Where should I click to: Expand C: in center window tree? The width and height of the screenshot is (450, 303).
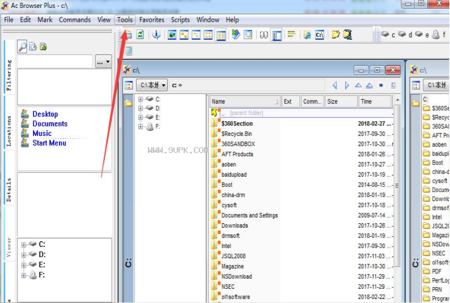pos(141,99)
